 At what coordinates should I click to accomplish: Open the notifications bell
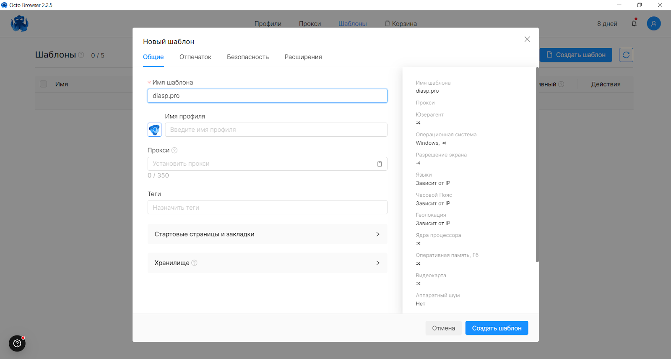click(x=634, y=23)
